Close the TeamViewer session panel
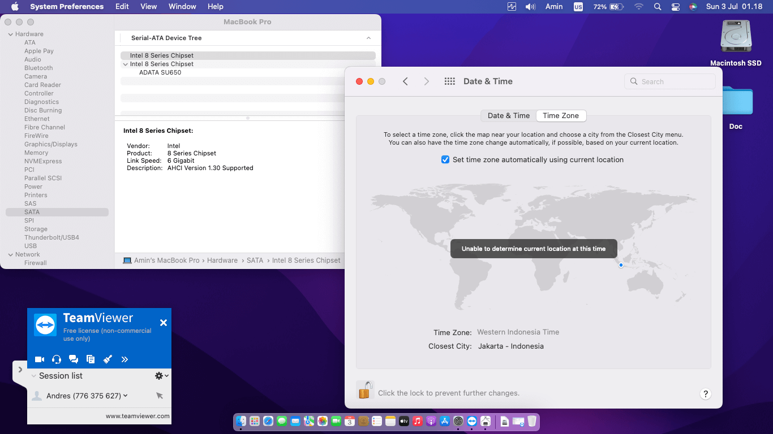 pyautogui.click(x=164, y=323)
